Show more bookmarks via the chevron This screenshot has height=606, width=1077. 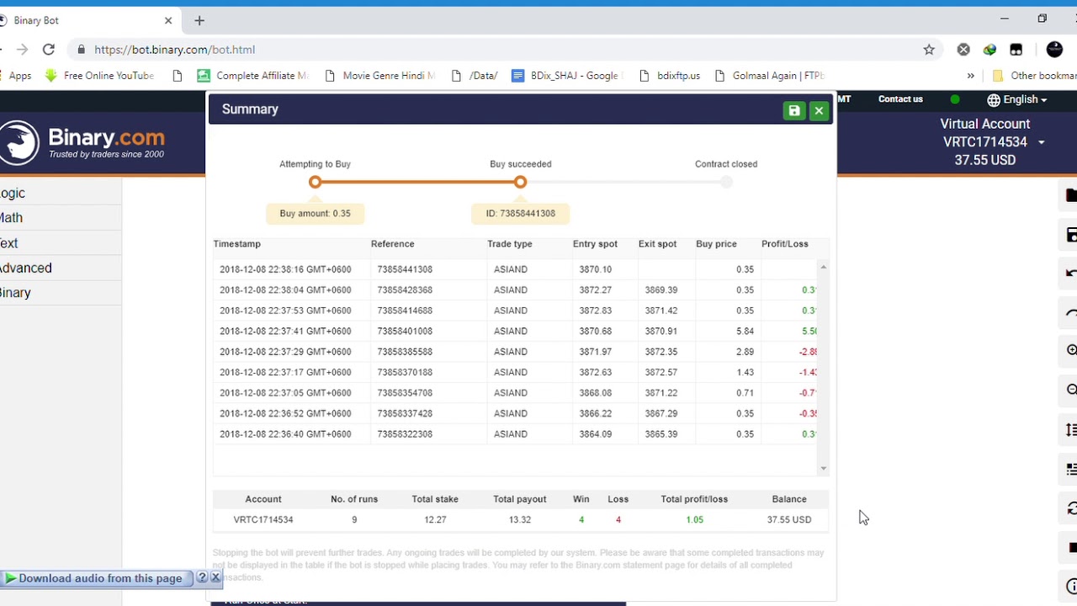coord(970,76)
